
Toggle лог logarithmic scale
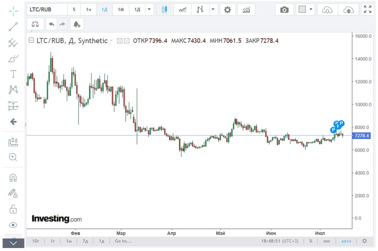[x=327, y=241]
